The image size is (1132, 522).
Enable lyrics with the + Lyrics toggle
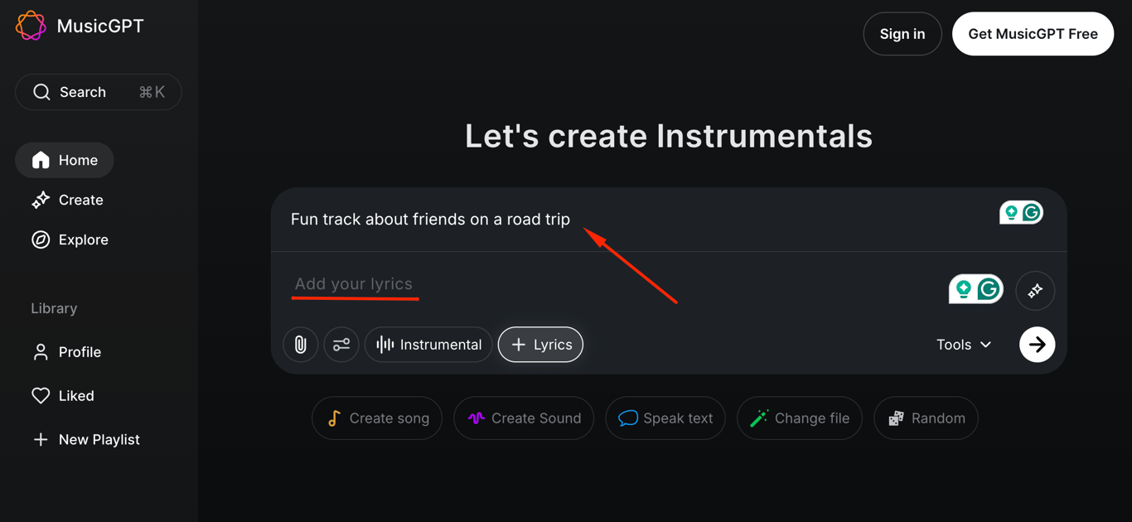(540, 344)
